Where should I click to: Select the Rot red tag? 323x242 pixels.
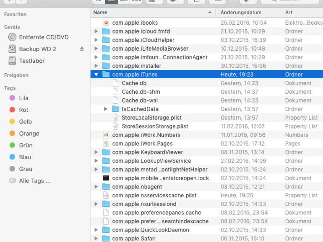(x=12, y=110)
